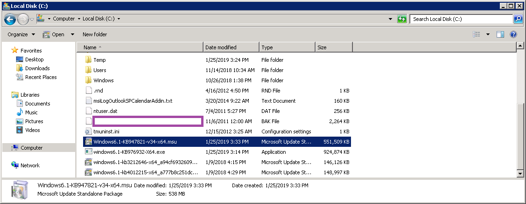Select Favorites in the navigation pane
Image resolution: width=526 pixels, height=204 pixels.
31,51
